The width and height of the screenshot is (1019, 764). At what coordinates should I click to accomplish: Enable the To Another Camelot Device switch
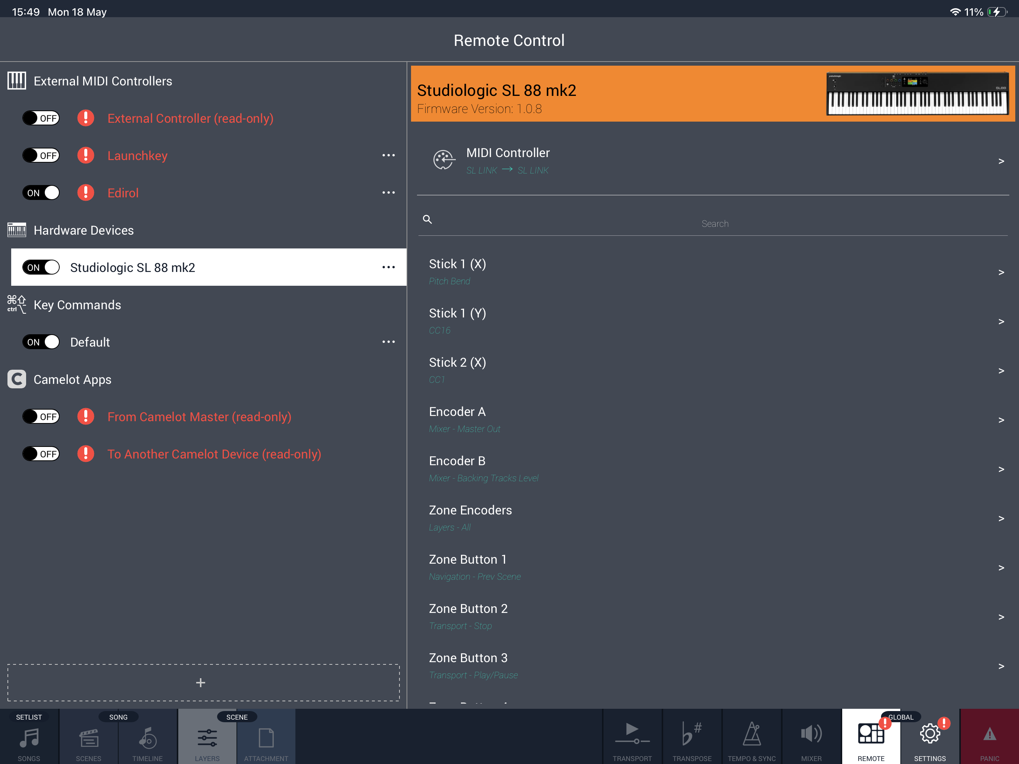(41, 454)
